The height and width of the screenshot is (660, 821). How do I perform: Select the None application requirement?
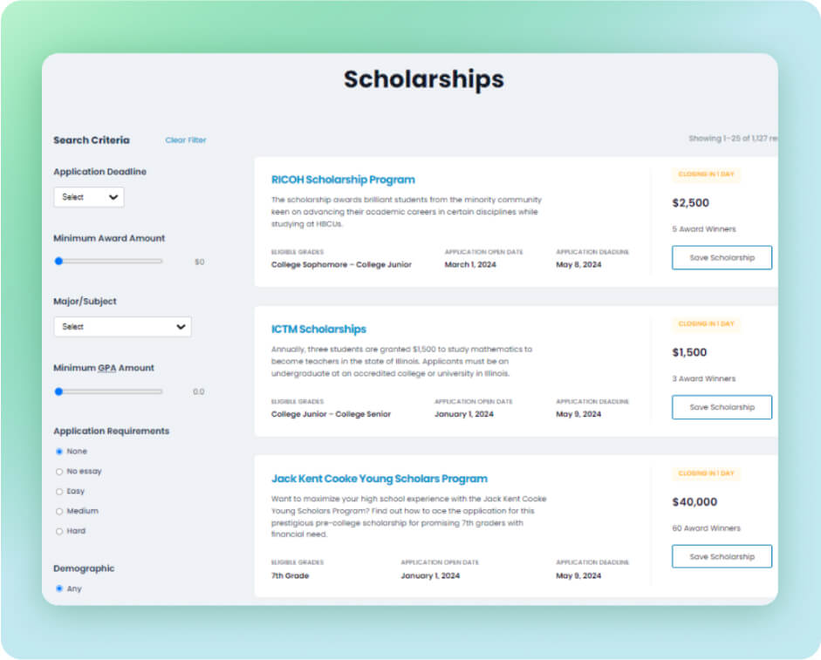click(x=59, y=452)
